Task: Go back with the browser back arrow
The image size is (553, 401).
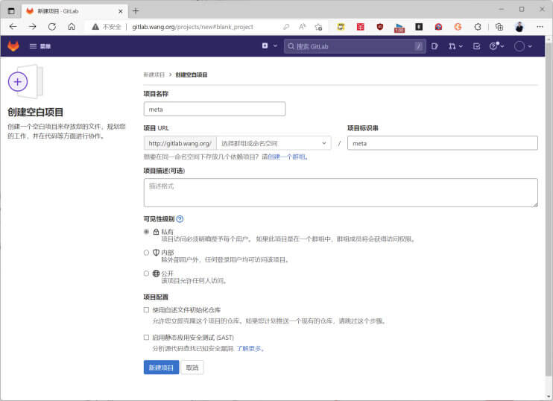Action: (13, 26)
